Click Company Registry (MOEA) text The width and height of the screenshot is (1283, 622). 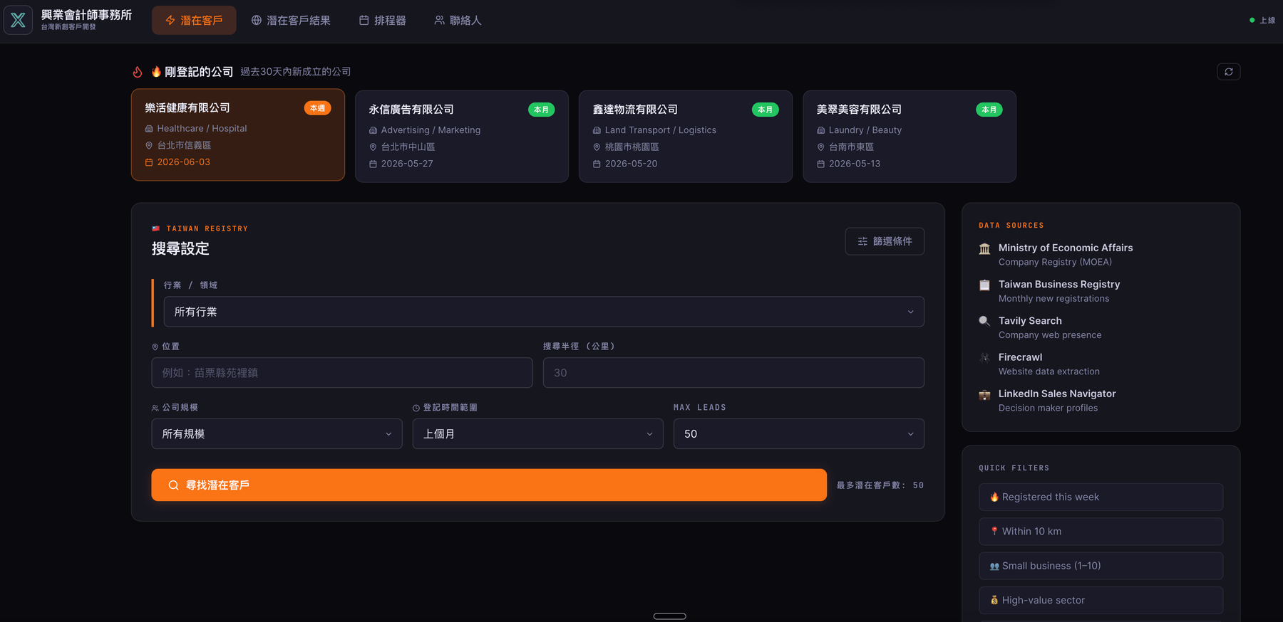click(x=1055, y=263)
